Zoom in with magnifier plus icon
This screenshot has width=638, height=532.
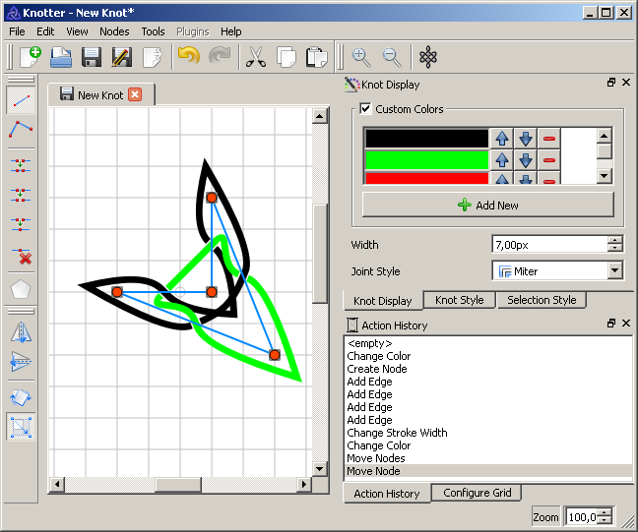(361, 57)
